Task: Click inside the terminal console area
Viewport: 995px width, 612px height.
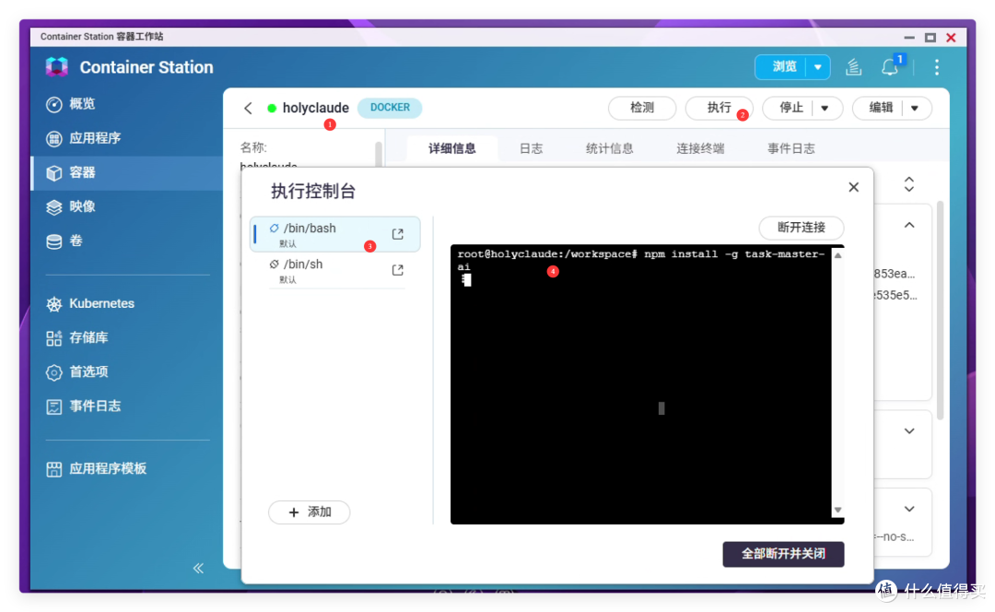Action: coord(641,384)
